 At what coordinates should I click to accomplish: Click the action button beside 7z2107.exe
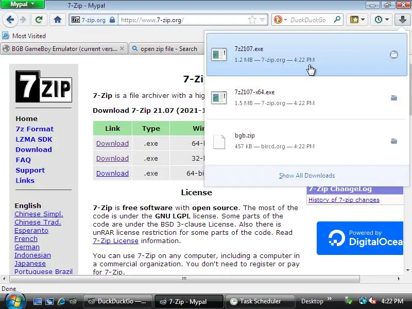[394, 55]
